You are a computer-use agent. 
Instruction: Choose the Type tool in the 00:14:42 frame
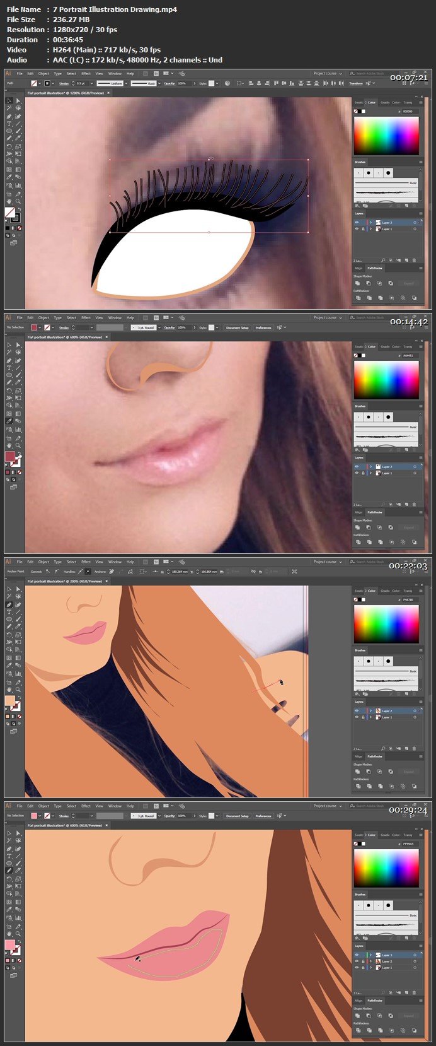9,368
